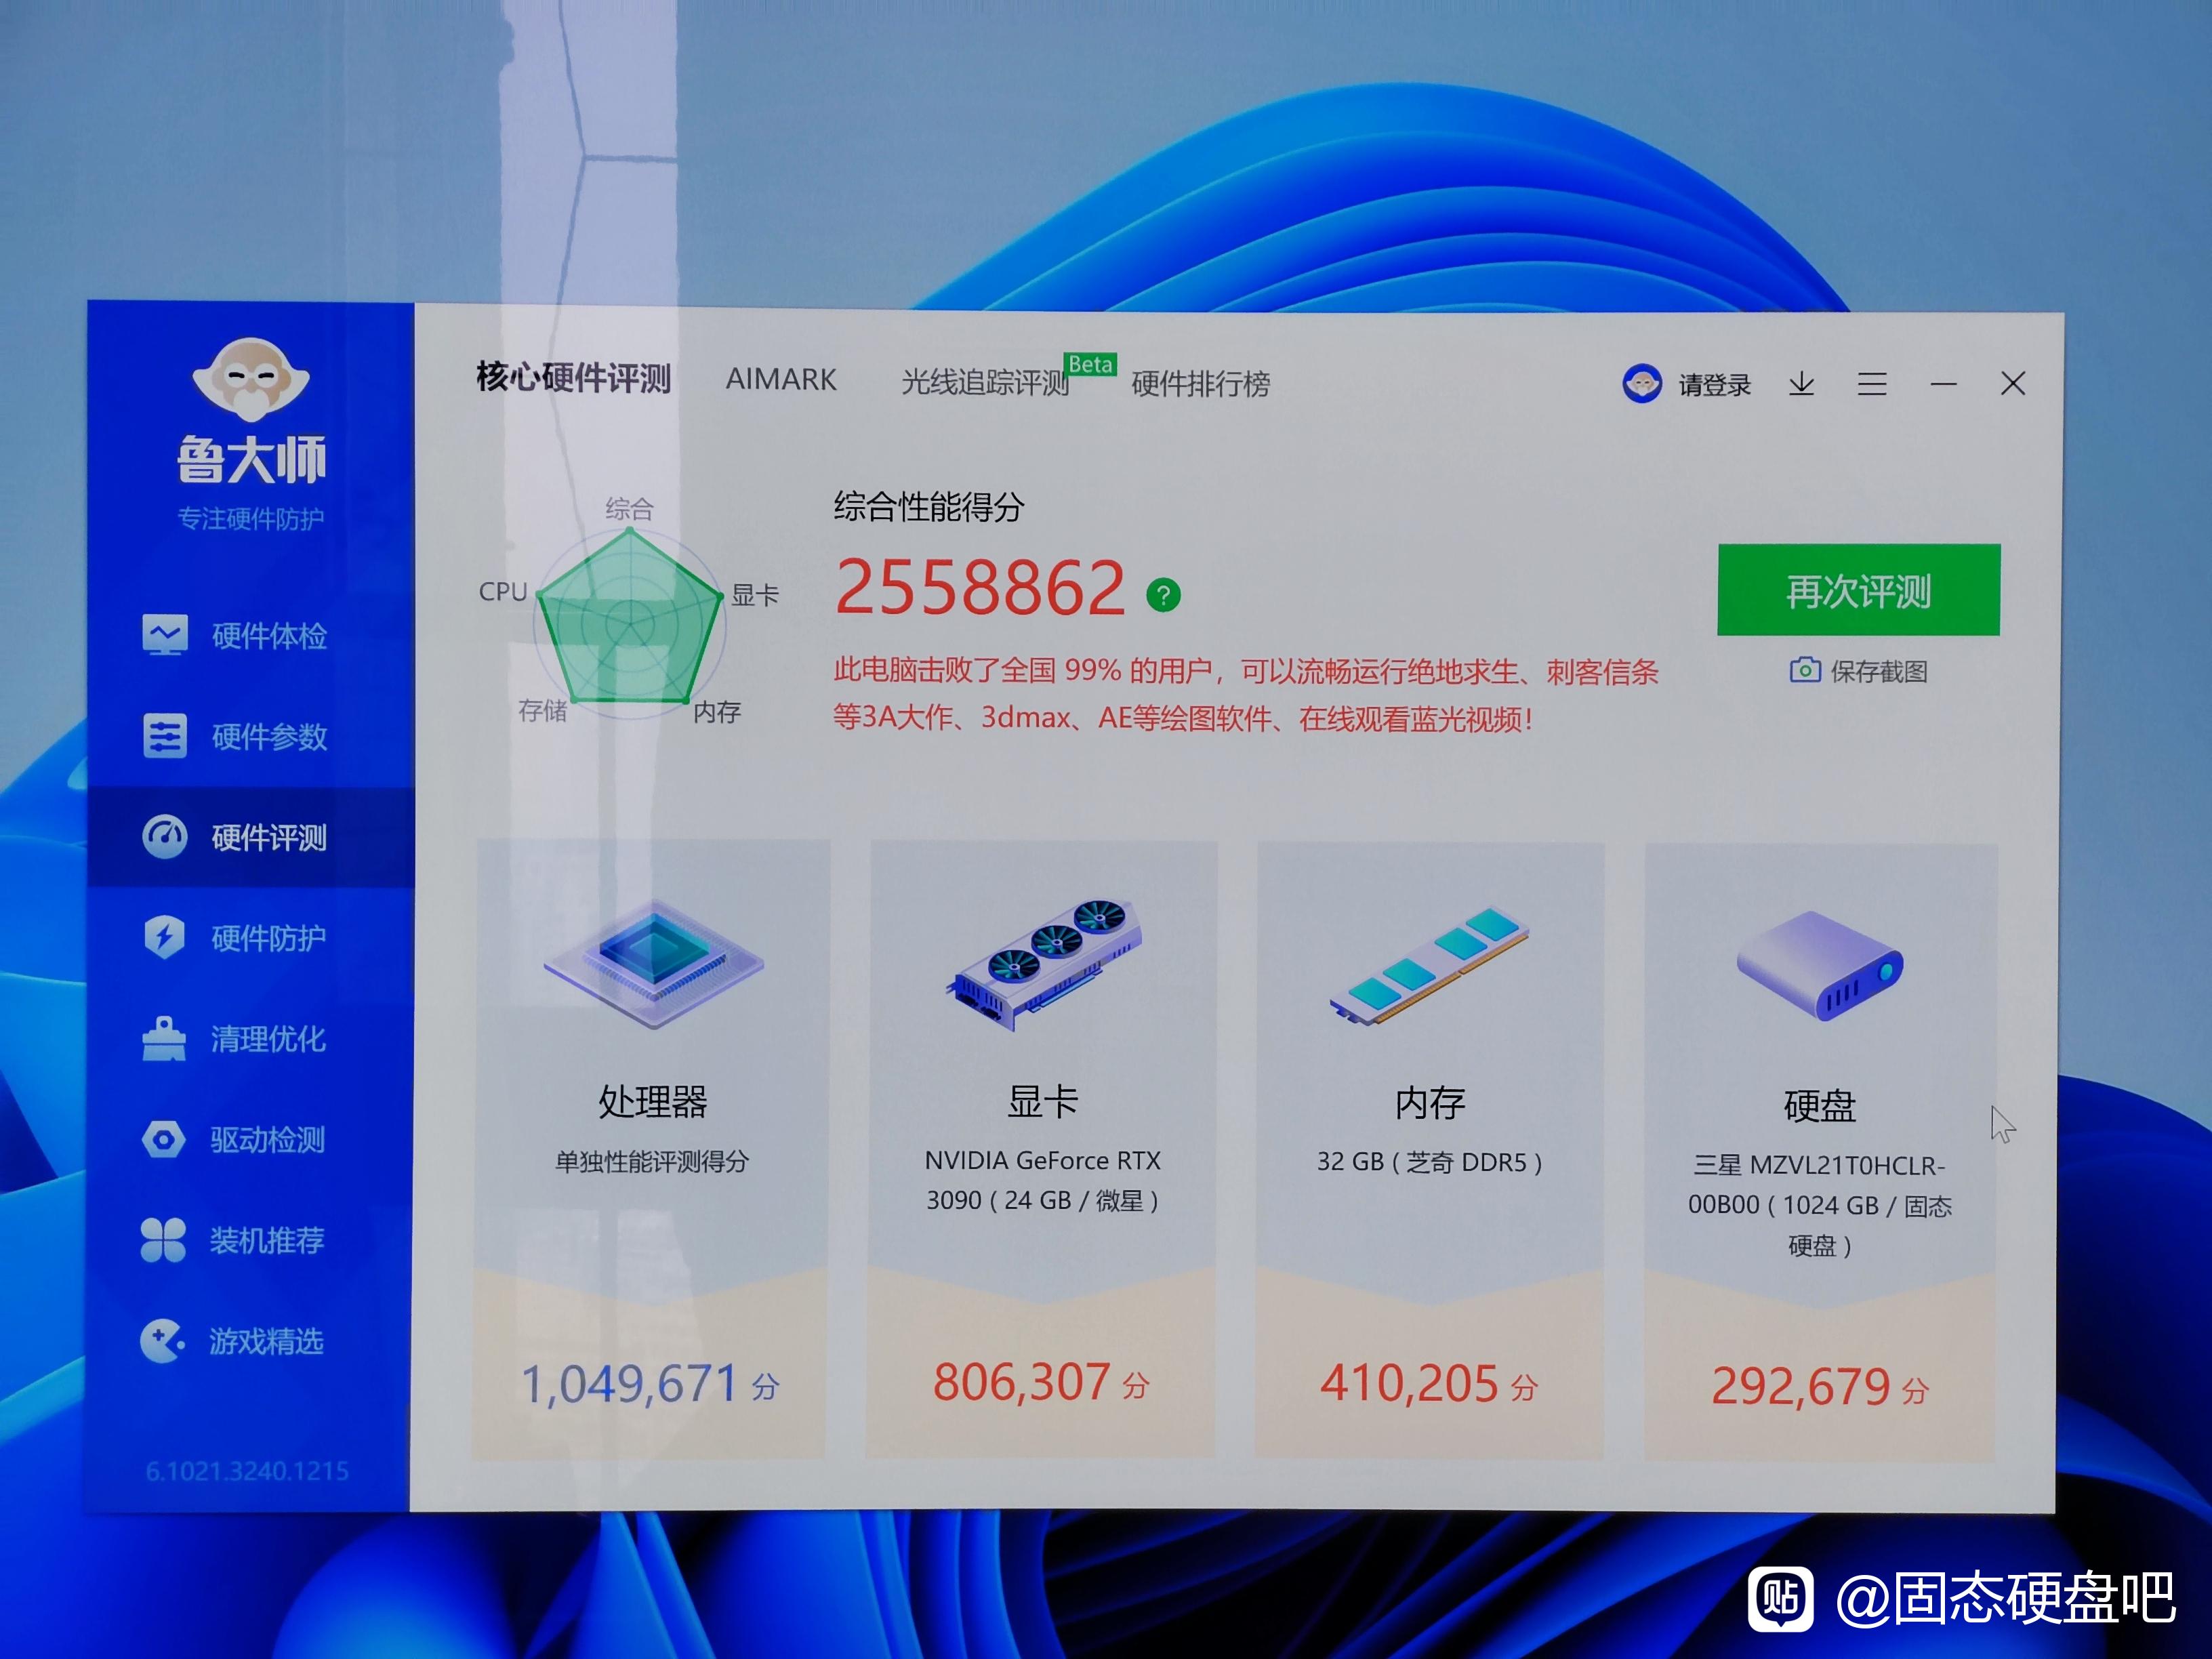Screen dimensions: 2212x1659
Task: Click 32 GB 芝奇 DDR5 text
Action: click(1429, 1162)
